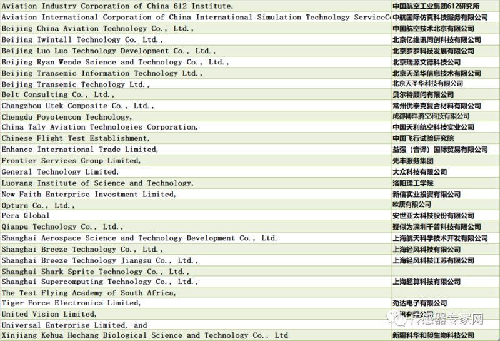This screenshot has height=341, width=500.
Task: Select 'Chinese Flight Test Establishment,' cell
Action: (x=196, y=138)
